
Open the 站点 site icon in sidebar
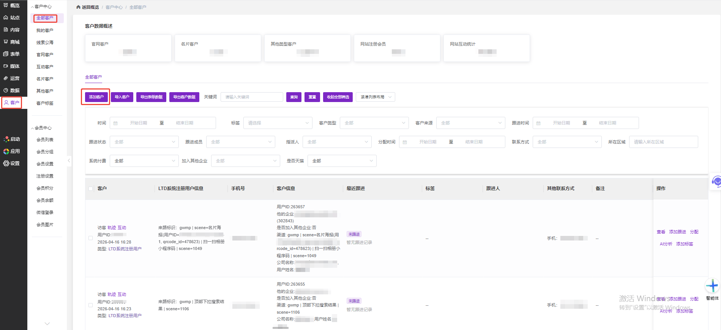6,17
